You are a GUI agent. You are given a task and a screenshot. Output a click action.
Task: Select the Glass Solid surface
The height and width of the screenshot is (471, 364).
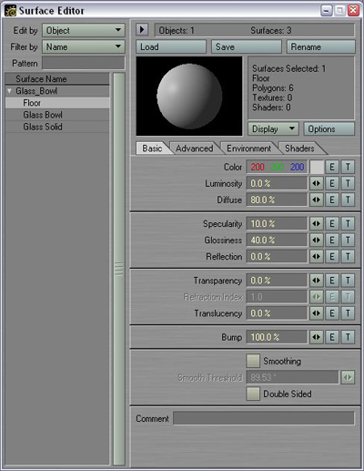[x=57, y=127]
